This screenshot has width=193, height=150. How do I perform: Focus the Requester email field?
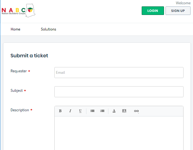pos(119,73)
